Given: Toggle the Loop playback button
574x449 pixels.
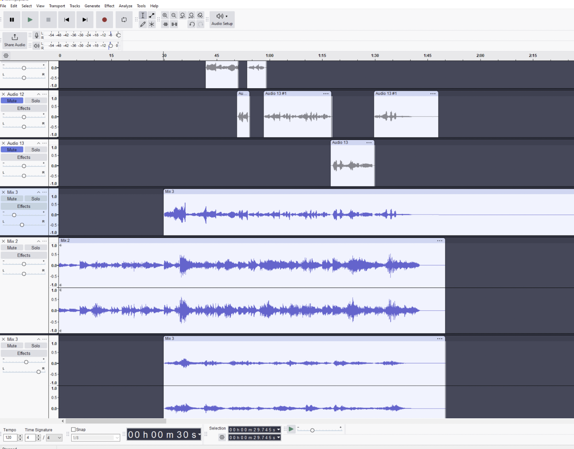Looking at the screenshot, I should [124, 20].
